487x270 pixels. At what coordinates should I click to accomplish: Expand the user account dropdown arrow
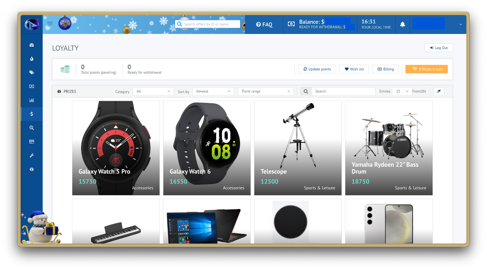(x=461, y=24)
